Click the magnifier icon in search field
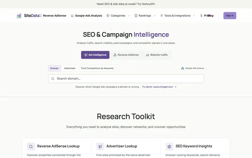 [x=53, y=79]
